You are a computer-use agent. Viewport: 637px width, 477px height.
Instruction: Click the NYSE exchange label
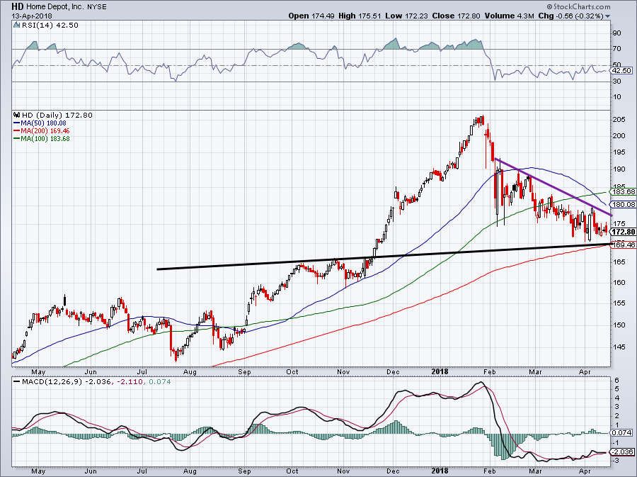coord(97,7)
